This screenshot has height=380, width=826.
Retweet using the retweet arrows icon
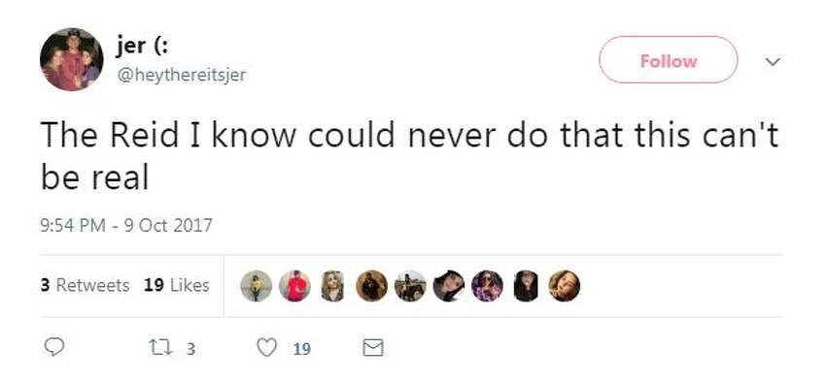pos(158,348)
